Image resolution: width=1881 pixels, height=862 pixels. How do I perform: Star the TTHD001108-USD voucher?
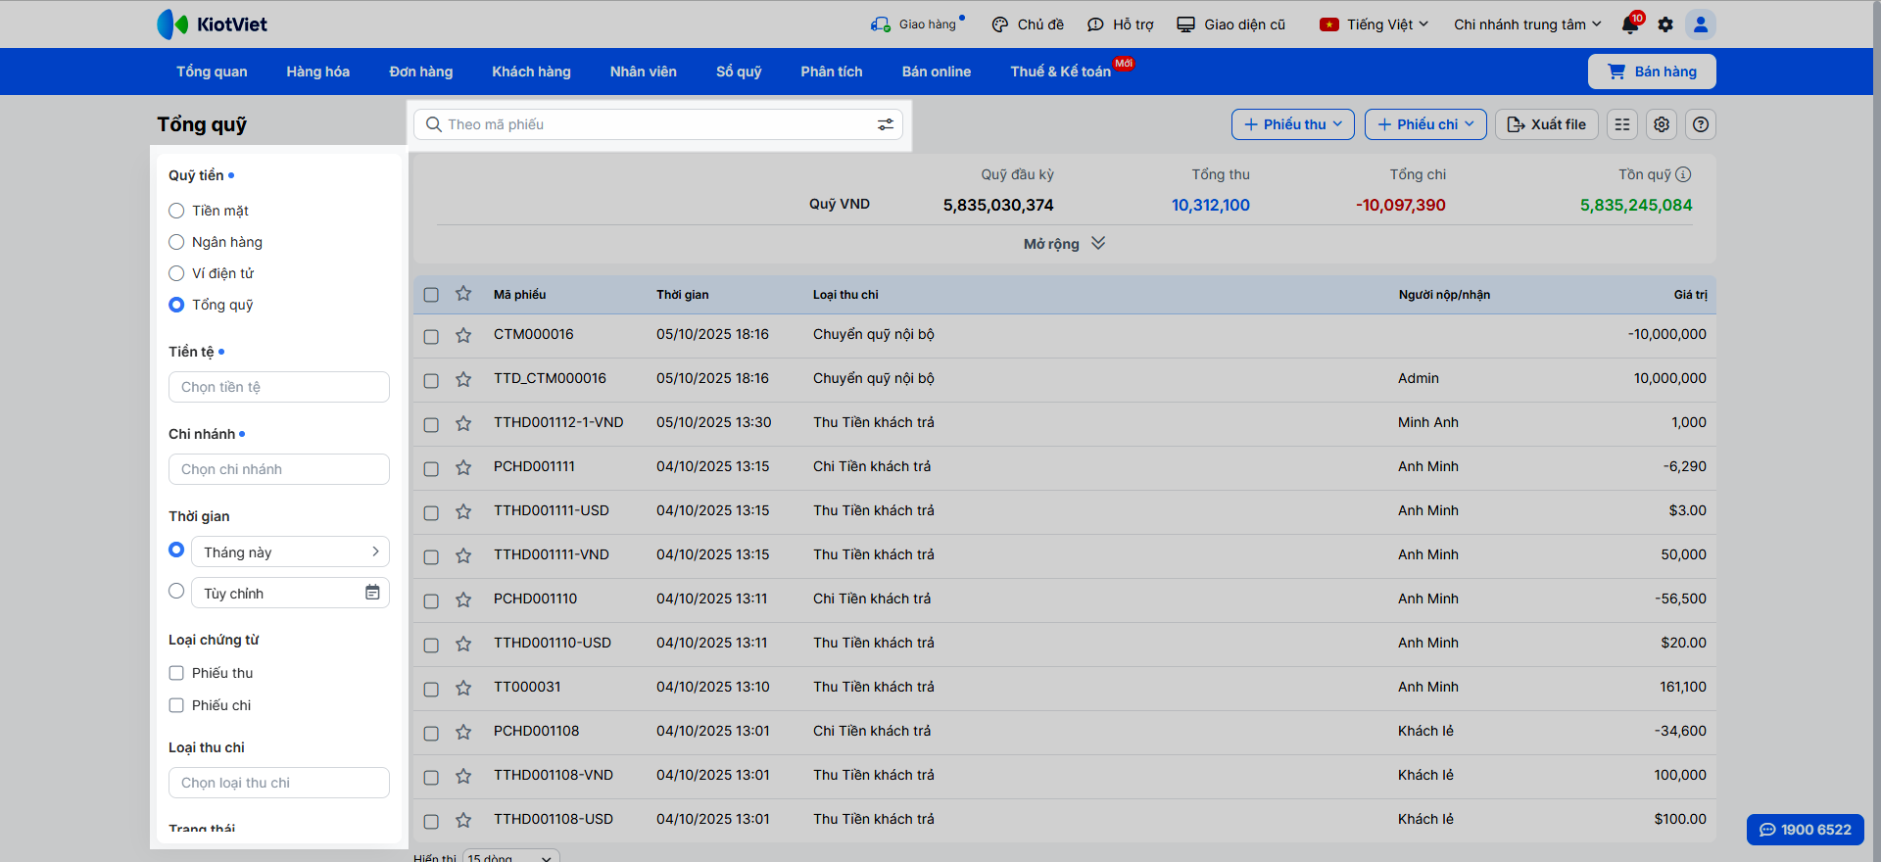click(x=463, y=820)
